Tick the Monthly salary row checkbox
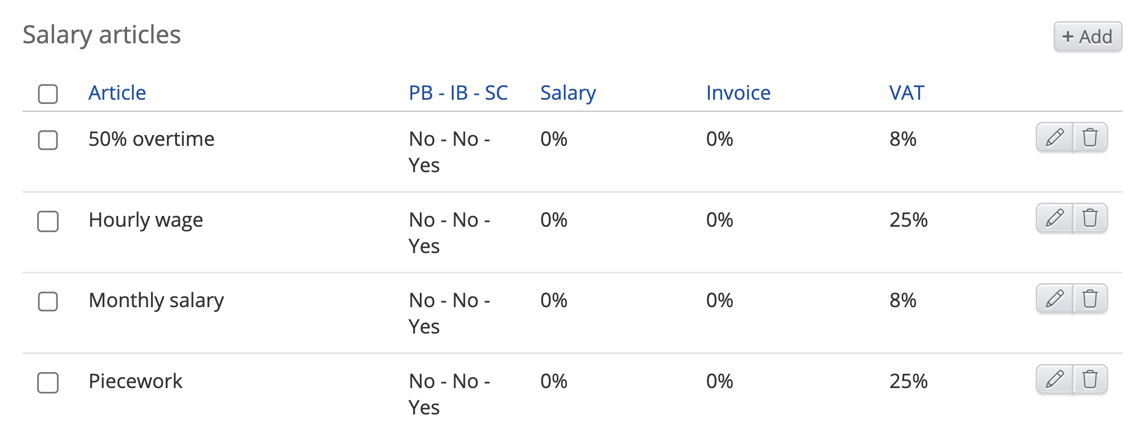This screenshot has height=429, width=1139. coord(48,302)
